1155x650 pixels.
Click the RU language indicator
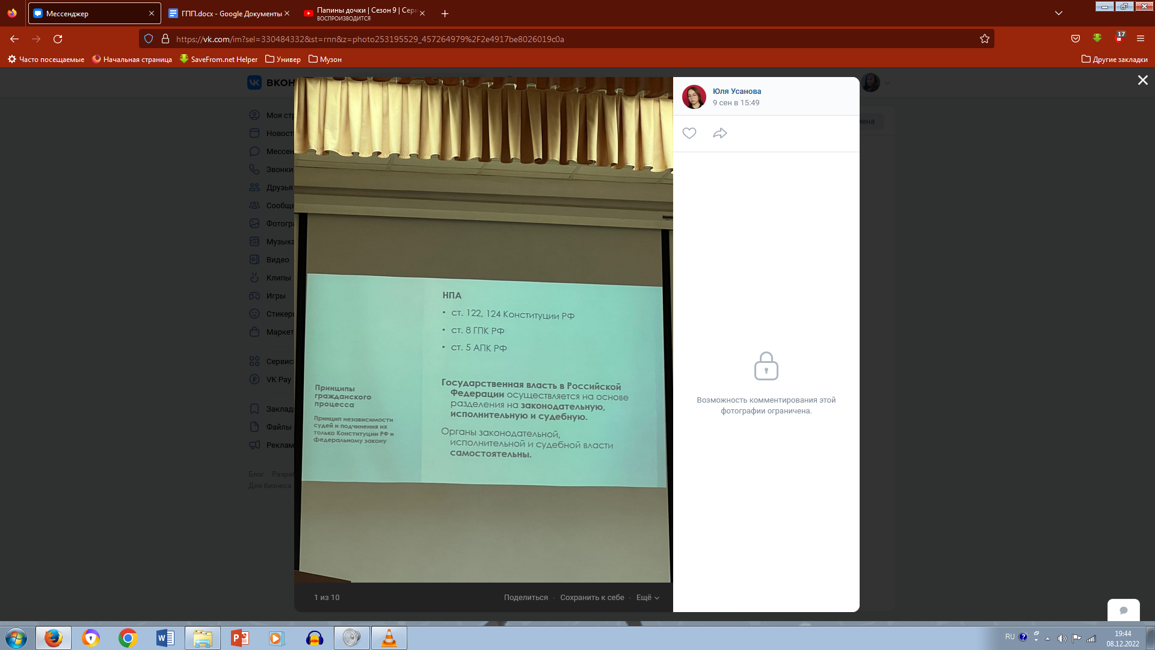(1010, 637)
